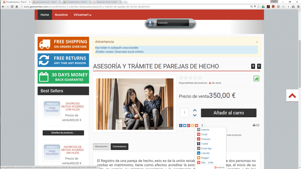Open the couple product photo

coord(135,104)
